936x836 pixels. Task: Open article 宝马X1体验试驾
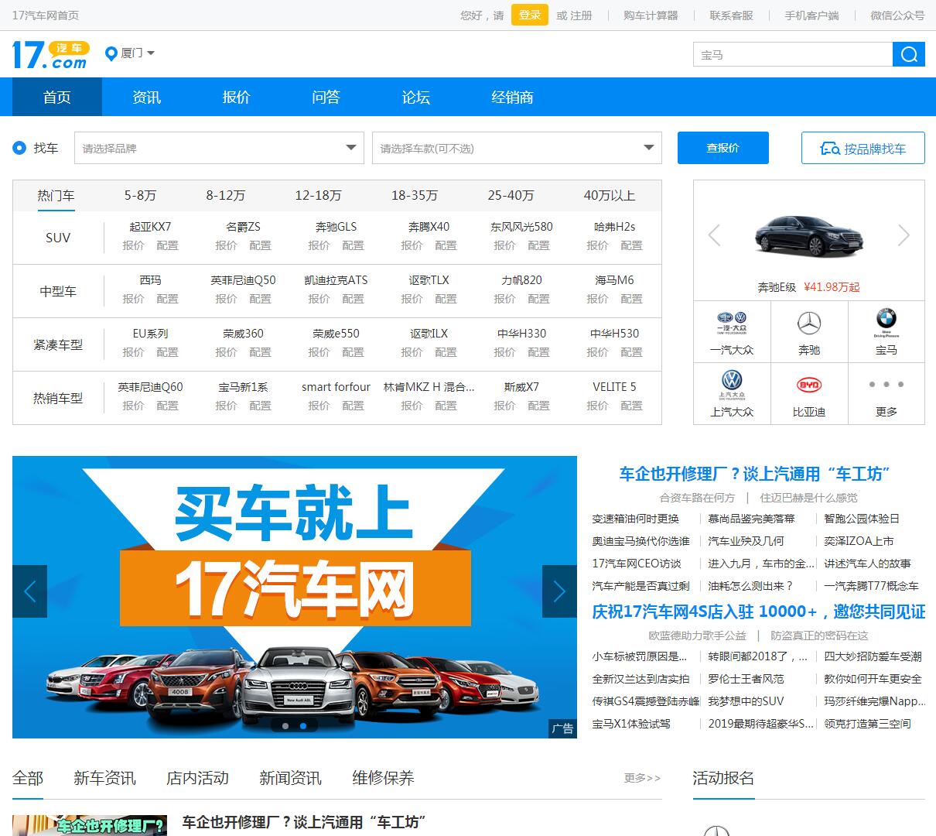click(631, 724)
